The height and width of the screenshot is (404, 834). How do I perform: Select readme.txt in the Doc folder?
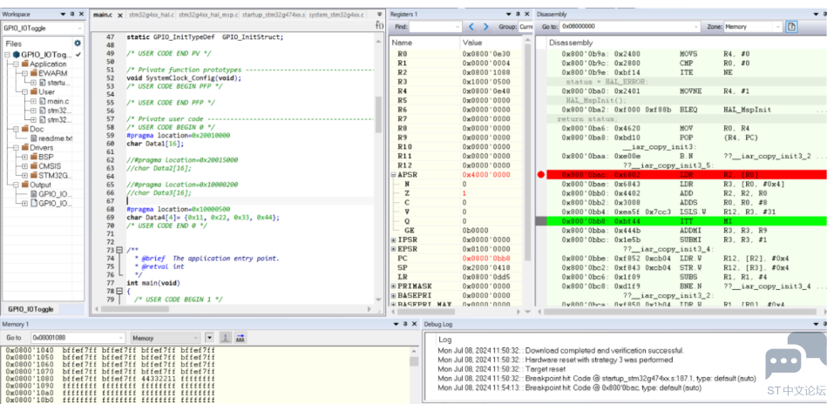(55, 138)
